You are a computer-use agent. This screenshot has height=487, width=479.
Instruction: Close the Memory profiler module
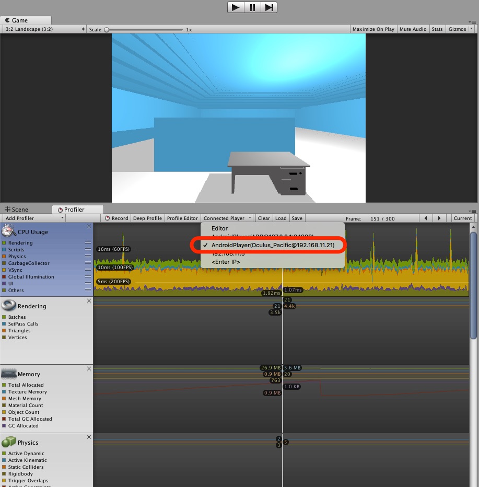(x=89, y=369)
